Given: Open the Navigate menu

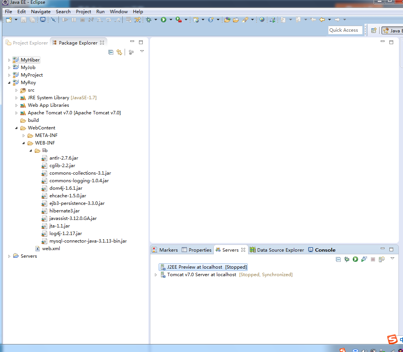Looking at the screenshot, I should tap(41, 12).
